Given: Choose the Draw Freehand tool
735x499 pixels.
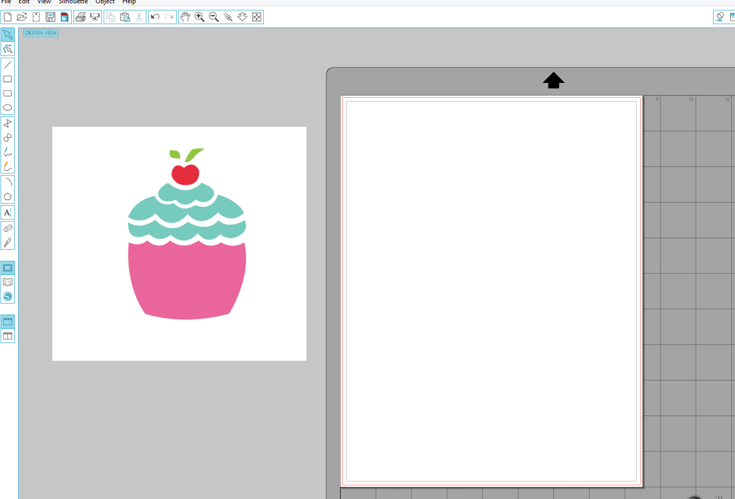Looking at the screenshot, I should 8,152.
